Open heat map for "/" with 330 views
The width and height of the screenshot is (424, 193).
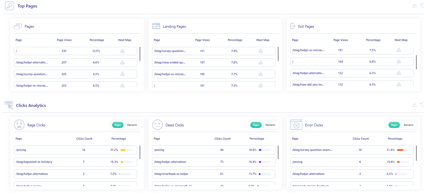point(122,51)
